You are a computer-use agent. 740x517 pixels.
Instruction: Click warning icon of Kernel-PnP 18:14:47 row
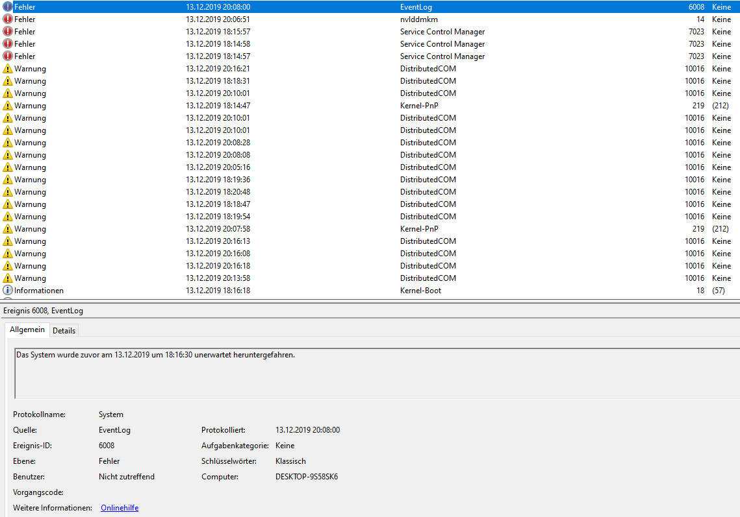coord(8,105)
